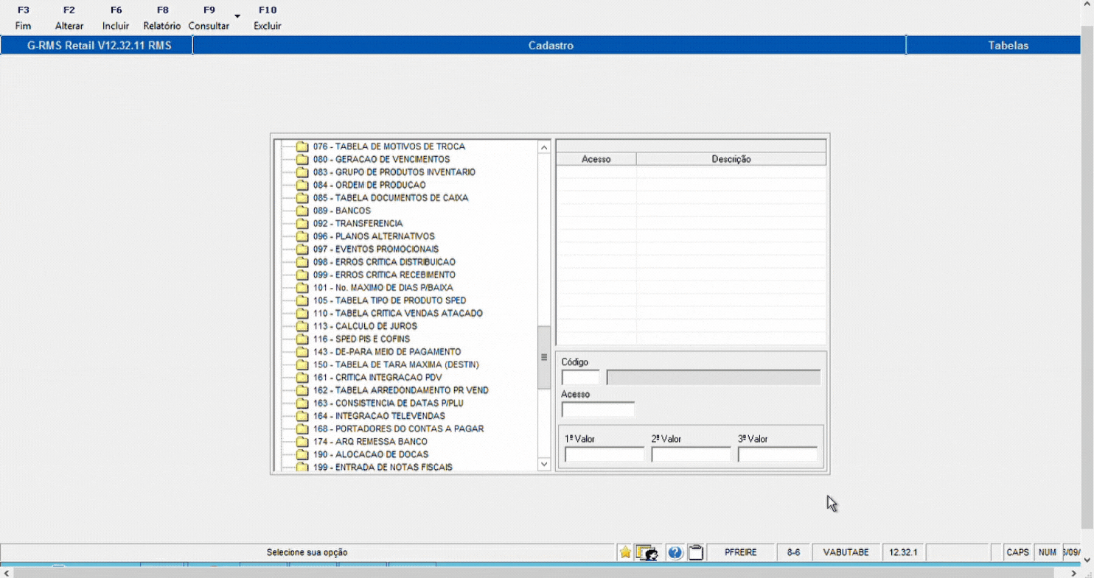Click folder icon of 080 - GERACAO DE VENCIMENTOS
The height and width of the screenshot is (578, 1094).
(x=302, y=159)
